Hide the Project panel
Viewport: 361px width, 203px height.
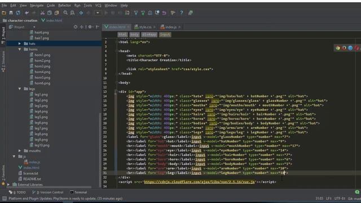click(98, 27)
